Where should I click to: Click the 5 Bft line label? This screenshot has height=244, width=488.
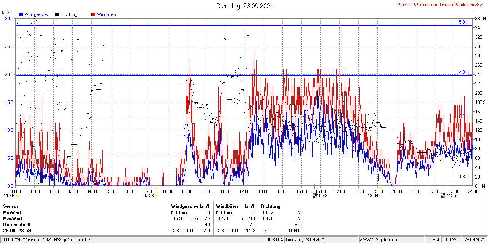click(x=463, y=22)
